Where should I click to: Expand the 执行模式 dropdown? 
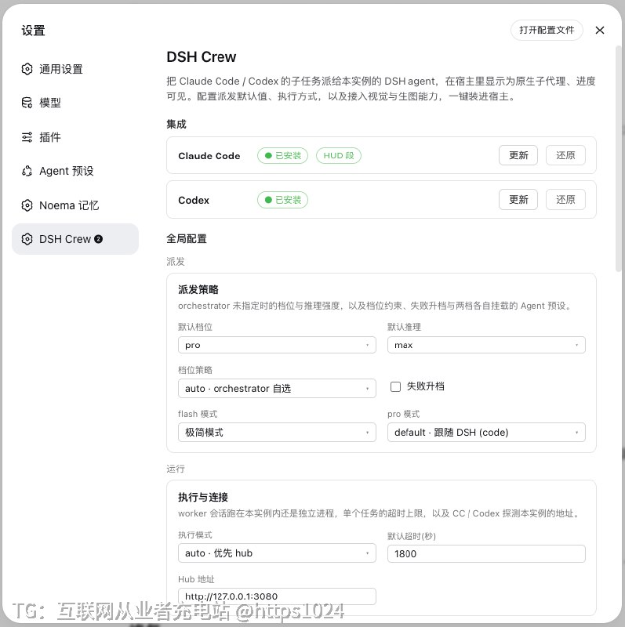pos(277,553)
